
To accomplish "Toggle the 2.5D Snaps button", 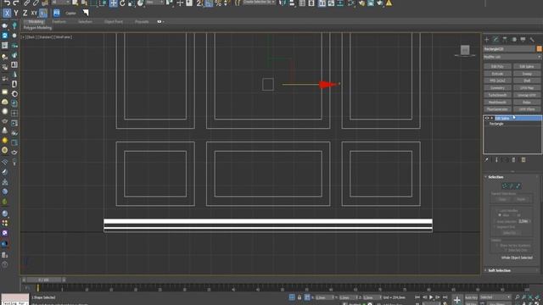I will [x=199, y=3].
